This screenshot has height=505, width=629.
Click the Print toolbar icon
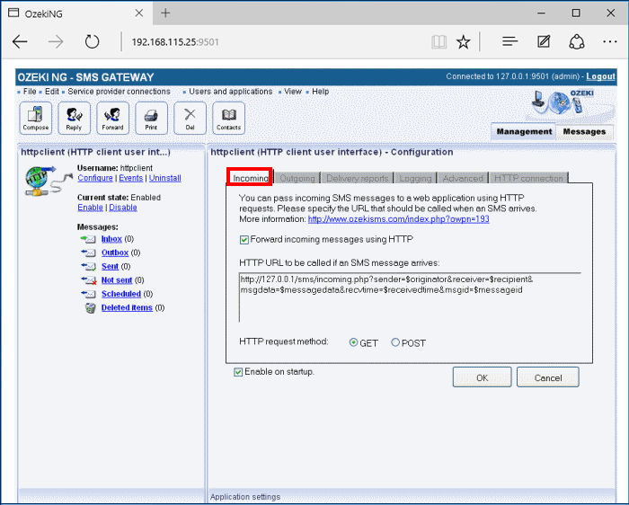click(x=151, y=117)
